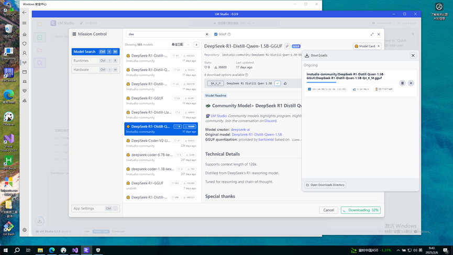453x255 pixels.
Task: Open the dimmed Developer terminal icon in sidebar
Action: 40,37
